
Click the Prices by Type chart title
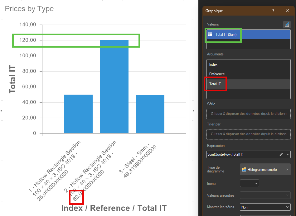tap(29, 9)
